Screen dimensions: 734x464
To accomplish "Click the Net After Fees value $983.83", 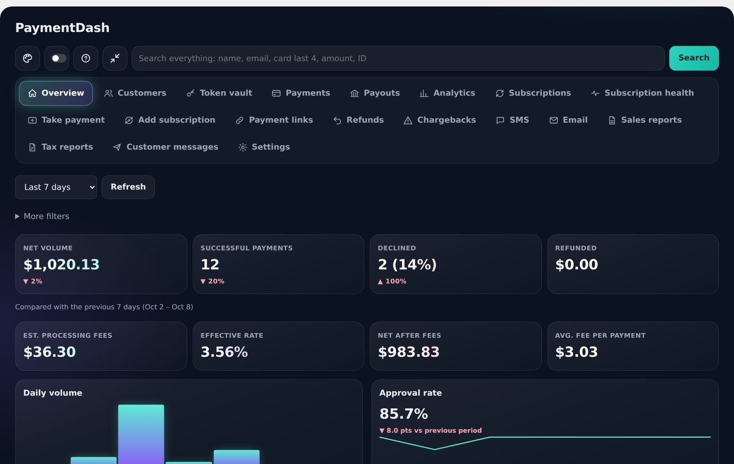I will point(409,352).
